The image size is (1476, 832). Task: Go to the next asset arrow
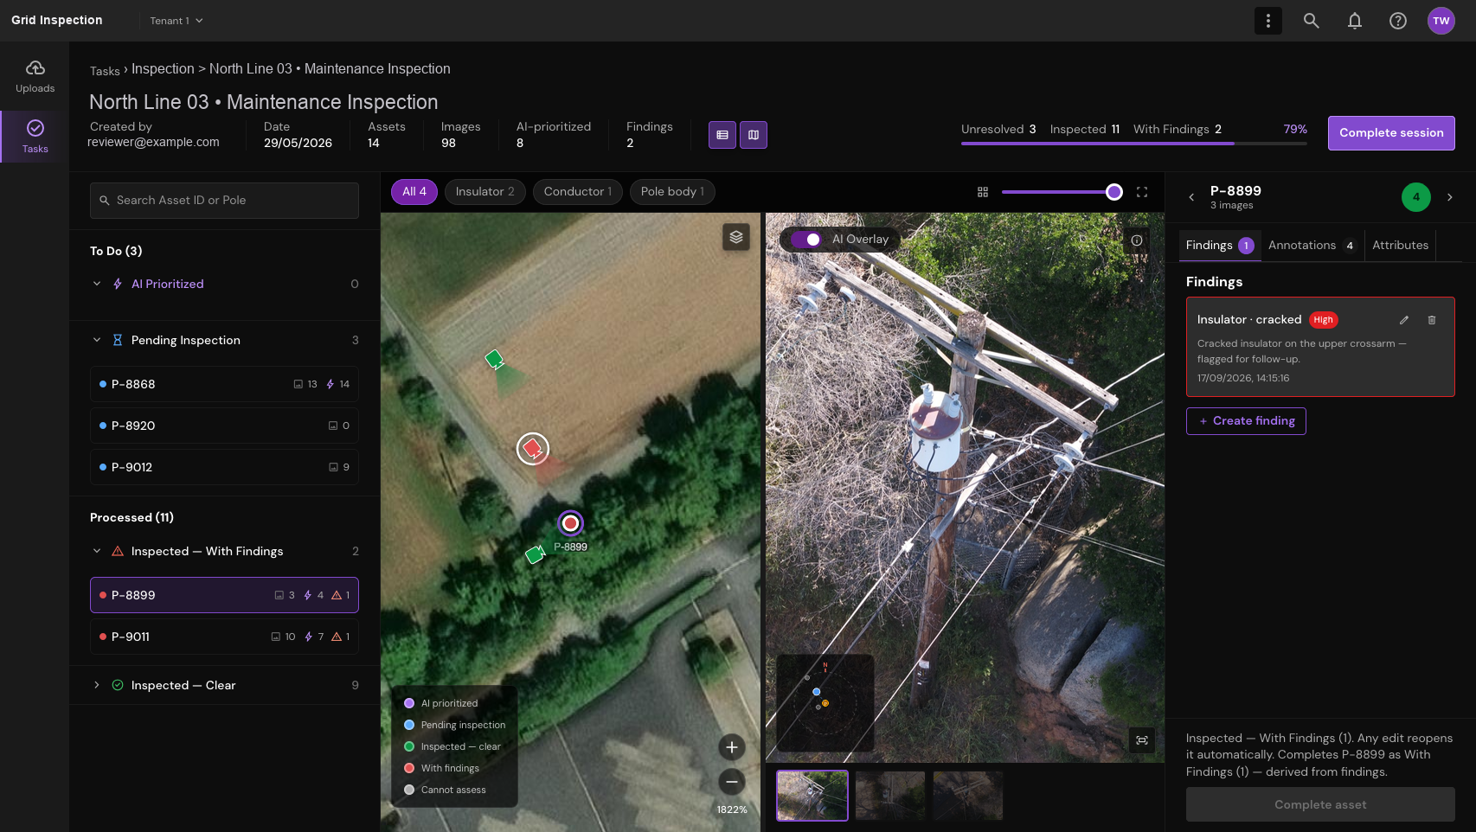tap(1450, 197)
